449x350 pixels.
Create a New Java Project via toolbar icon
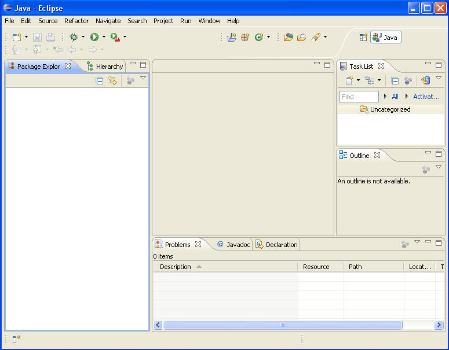pyautogui.click(x=232, y=37)
